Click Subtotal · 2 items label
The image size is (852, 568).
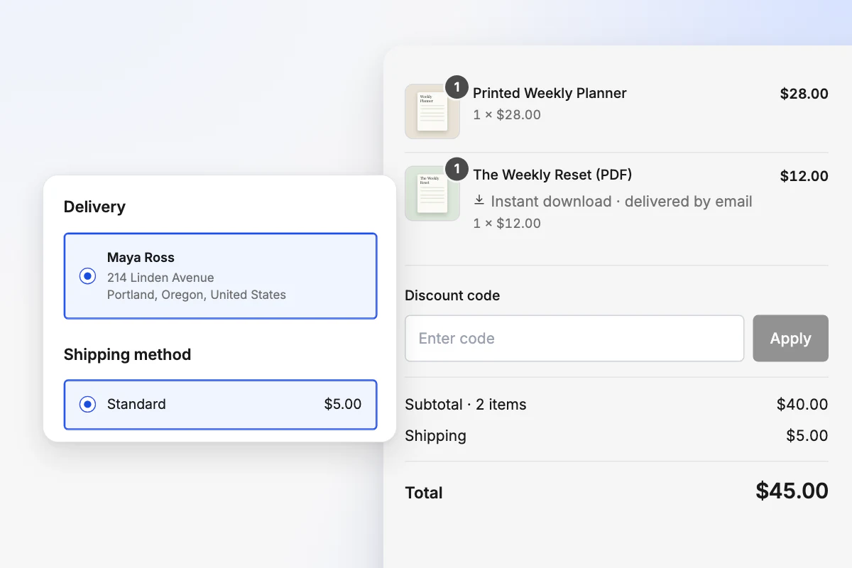click(x=466, y=405)
